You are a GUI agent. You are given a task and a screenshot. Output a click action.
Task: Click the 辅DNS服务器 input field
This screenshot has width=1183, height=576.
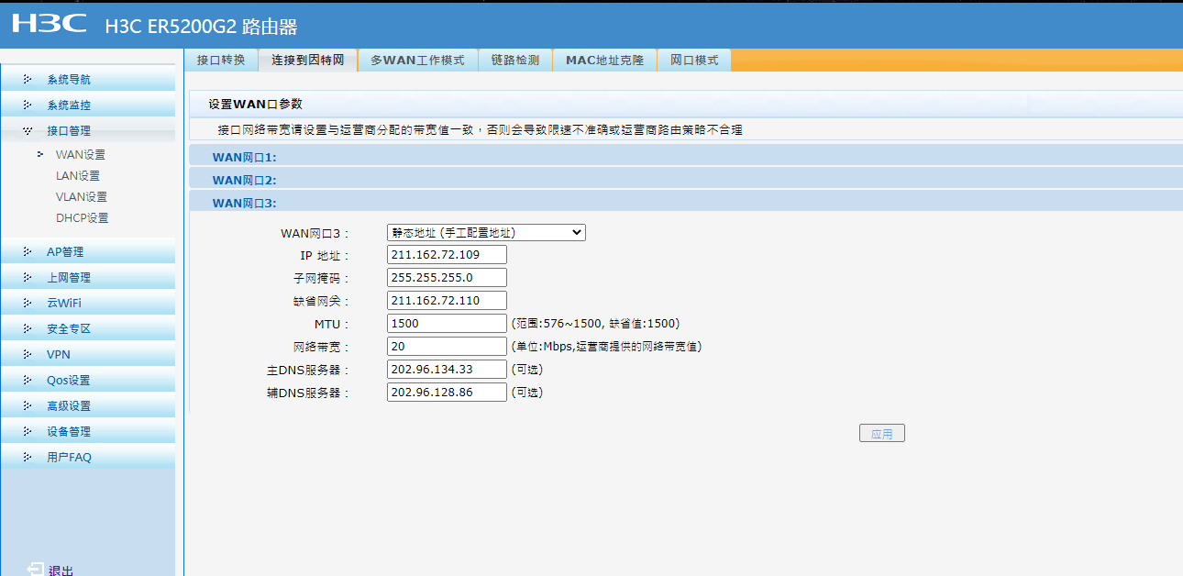[448, 393]
